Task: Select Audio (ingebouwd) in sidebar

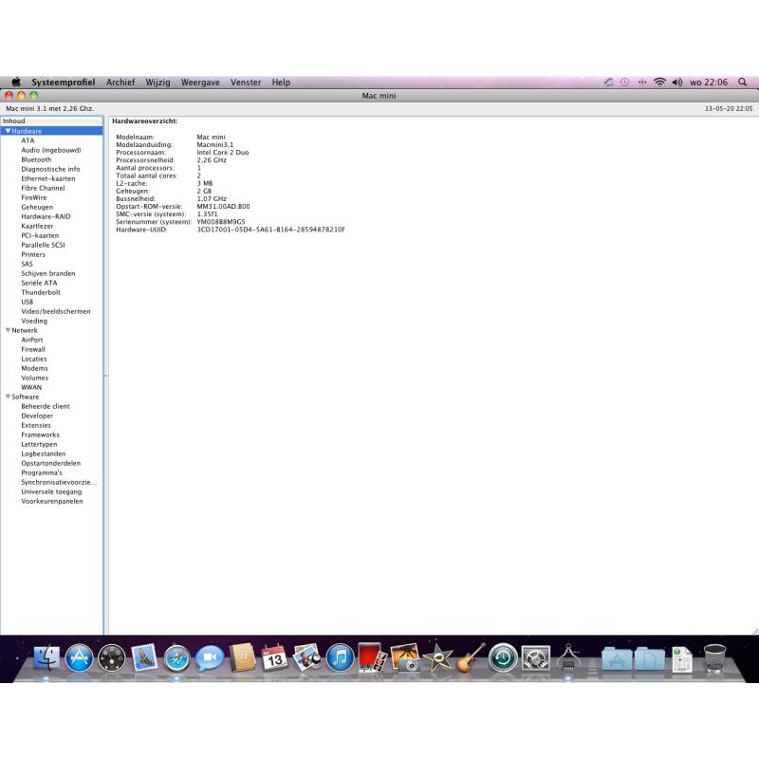Action: tap(51, 150)
